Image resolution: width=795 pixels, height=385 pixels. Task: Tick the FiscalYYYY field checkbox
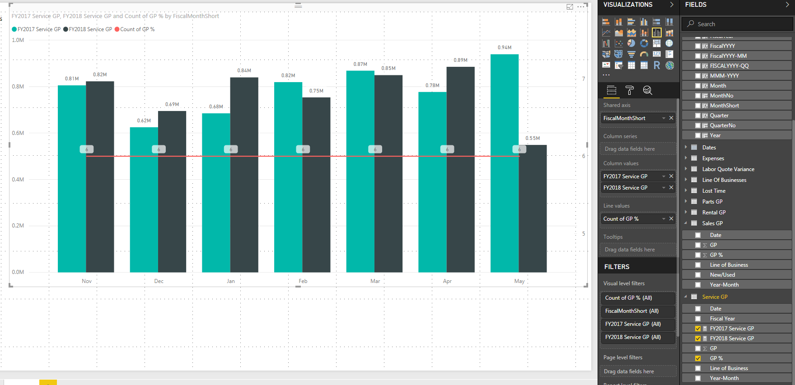698,46
